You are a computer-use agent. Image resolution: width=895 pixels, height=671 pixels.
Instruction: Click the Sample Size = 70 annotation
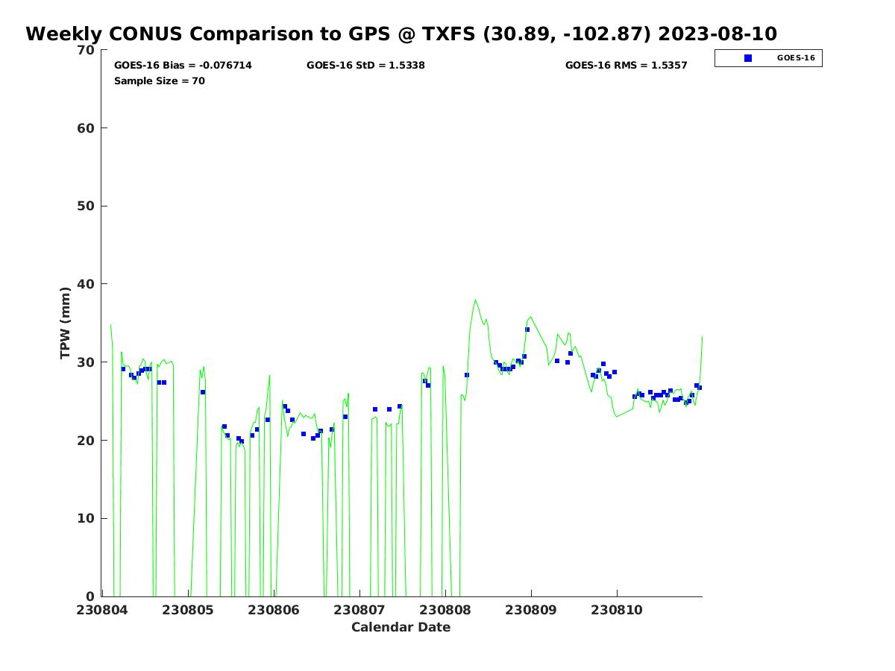pos(159,81)
